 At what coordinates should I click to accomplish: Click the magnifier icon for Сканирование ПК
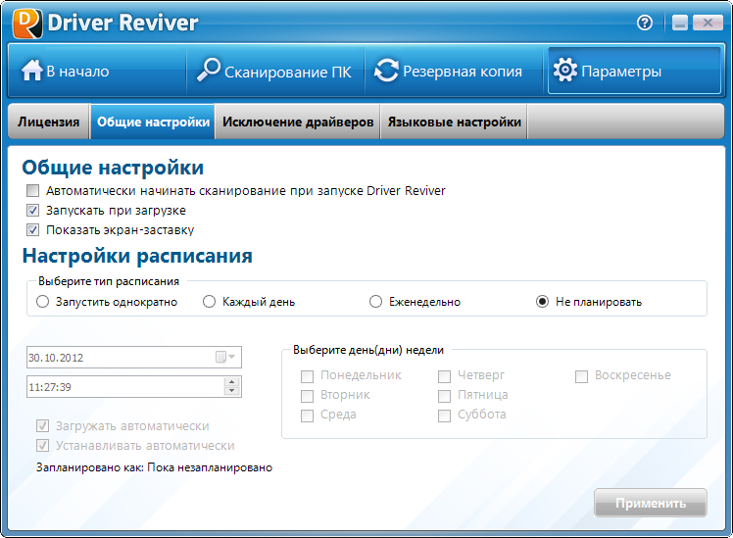pos(208,71)
